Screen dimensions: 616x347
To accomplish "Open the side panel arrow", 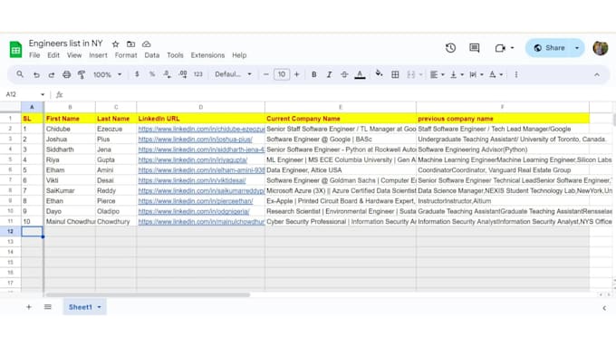I will coord(604,308).
